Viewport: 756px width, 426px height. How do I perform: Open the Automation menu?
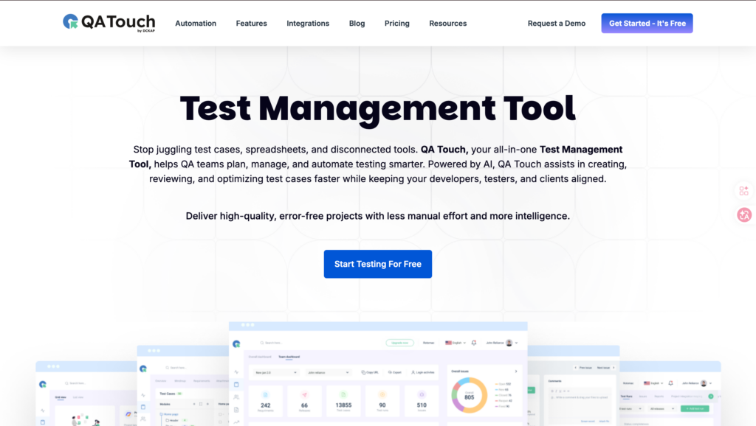pos(196,24)
